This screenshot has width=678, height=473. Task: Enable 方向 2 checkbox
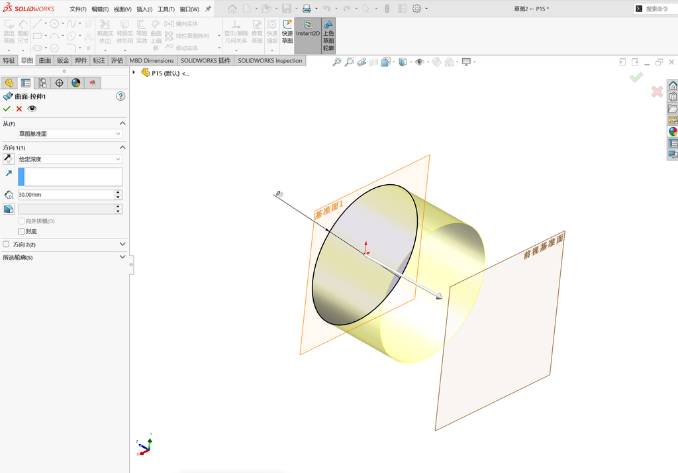(6, 244)
